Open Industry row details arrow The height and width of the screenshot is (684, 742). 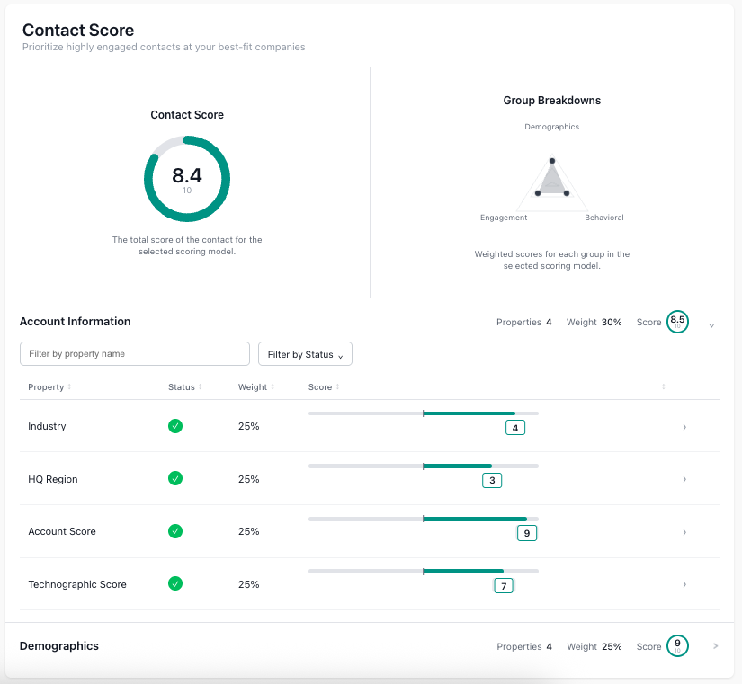684,427
